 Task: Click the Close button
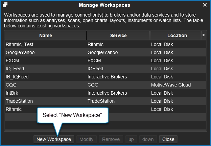(168, 139)
